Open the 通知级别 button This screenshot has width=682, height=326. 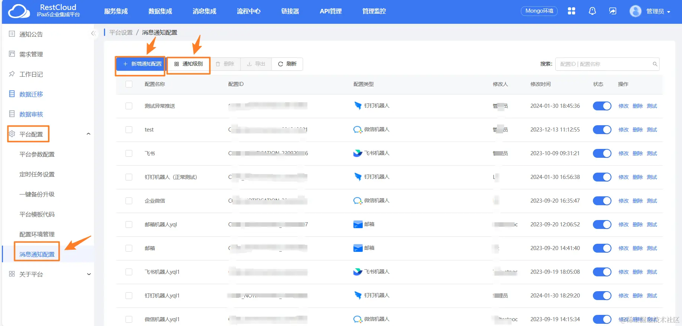[189, 64]
